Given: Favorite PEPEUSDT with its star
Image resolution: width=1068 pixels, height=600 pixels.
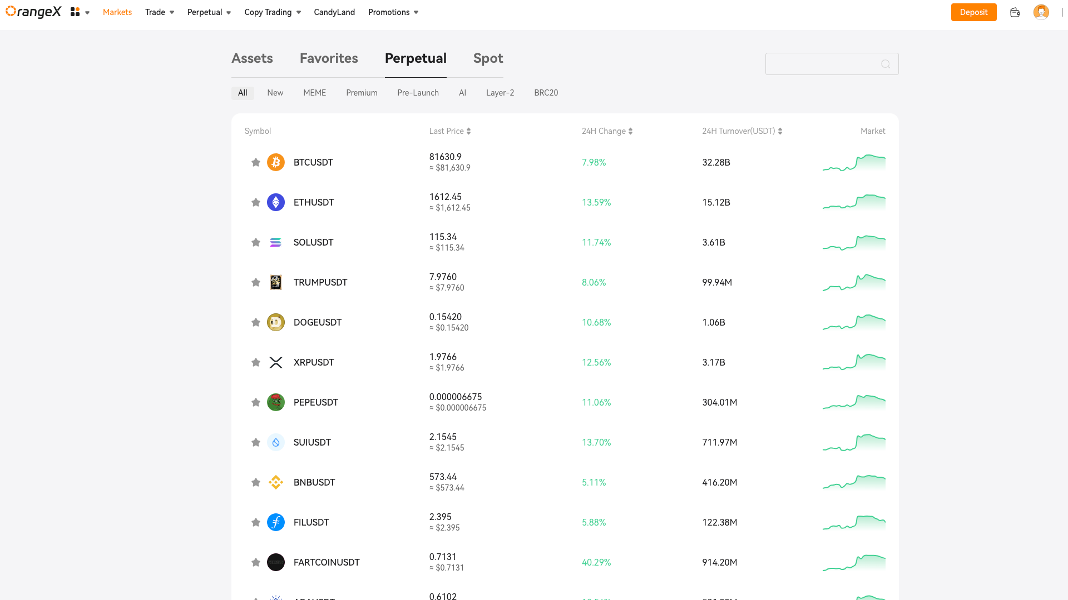Looking at the screenshot, I should coord(256,402).
